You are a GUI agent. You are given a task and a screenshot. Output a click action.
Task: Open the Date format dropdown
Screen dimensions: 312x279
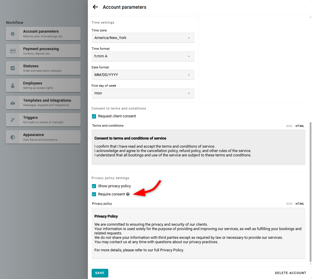(x=143, y=75)
